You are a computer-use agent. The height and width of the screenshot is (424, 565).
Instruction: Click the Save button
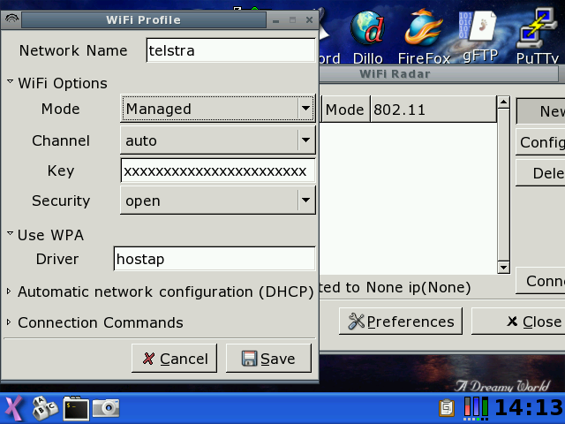[268, 358]
